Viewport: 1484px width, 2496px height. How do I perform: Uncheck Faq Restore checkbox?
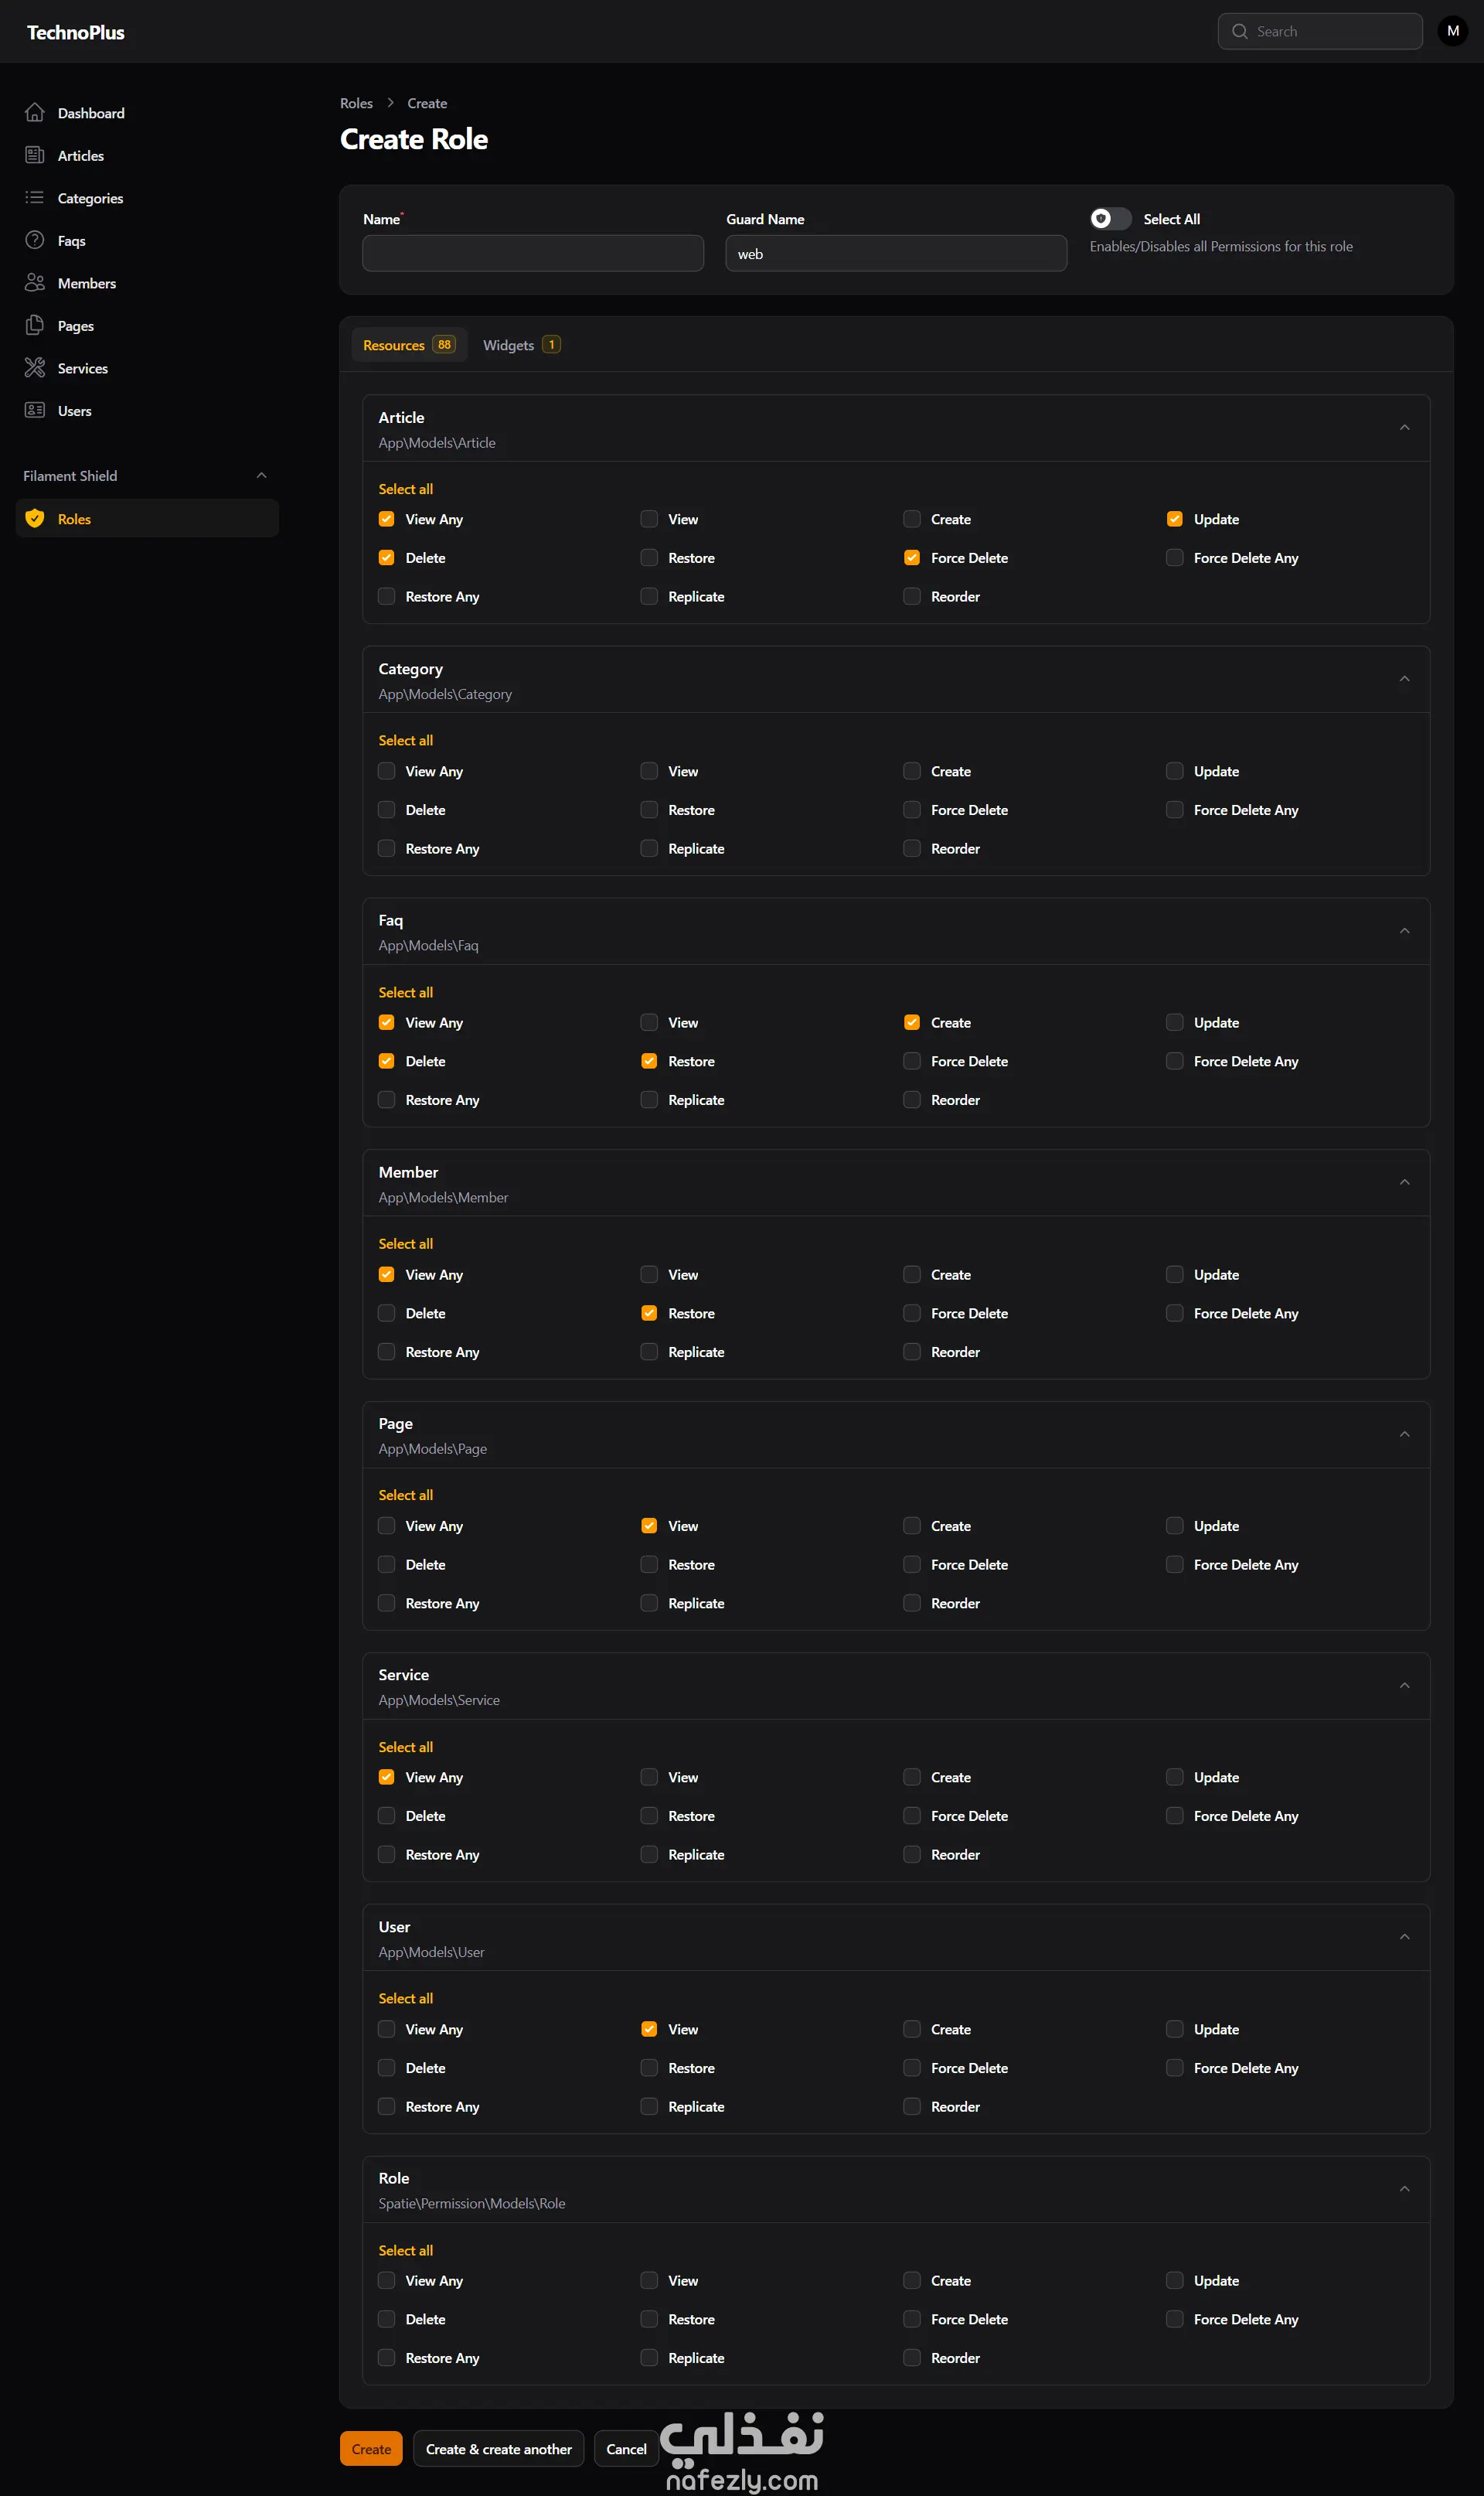pos(649,1062)
